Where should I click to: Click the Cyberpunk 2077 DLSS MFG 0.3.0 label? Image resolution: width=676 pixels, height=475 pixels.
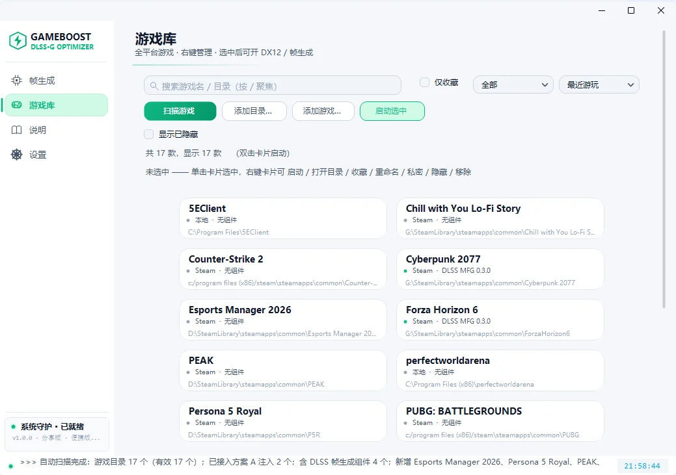coord(466,271)
